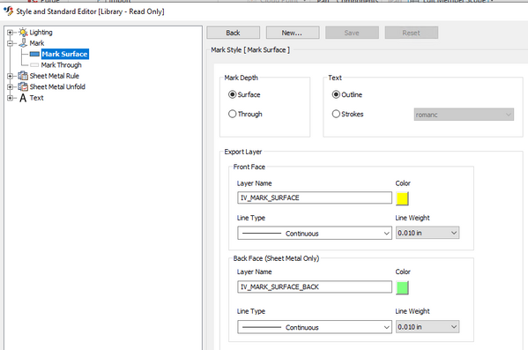Open the romanc font dropdown

(x=464, y=115)
